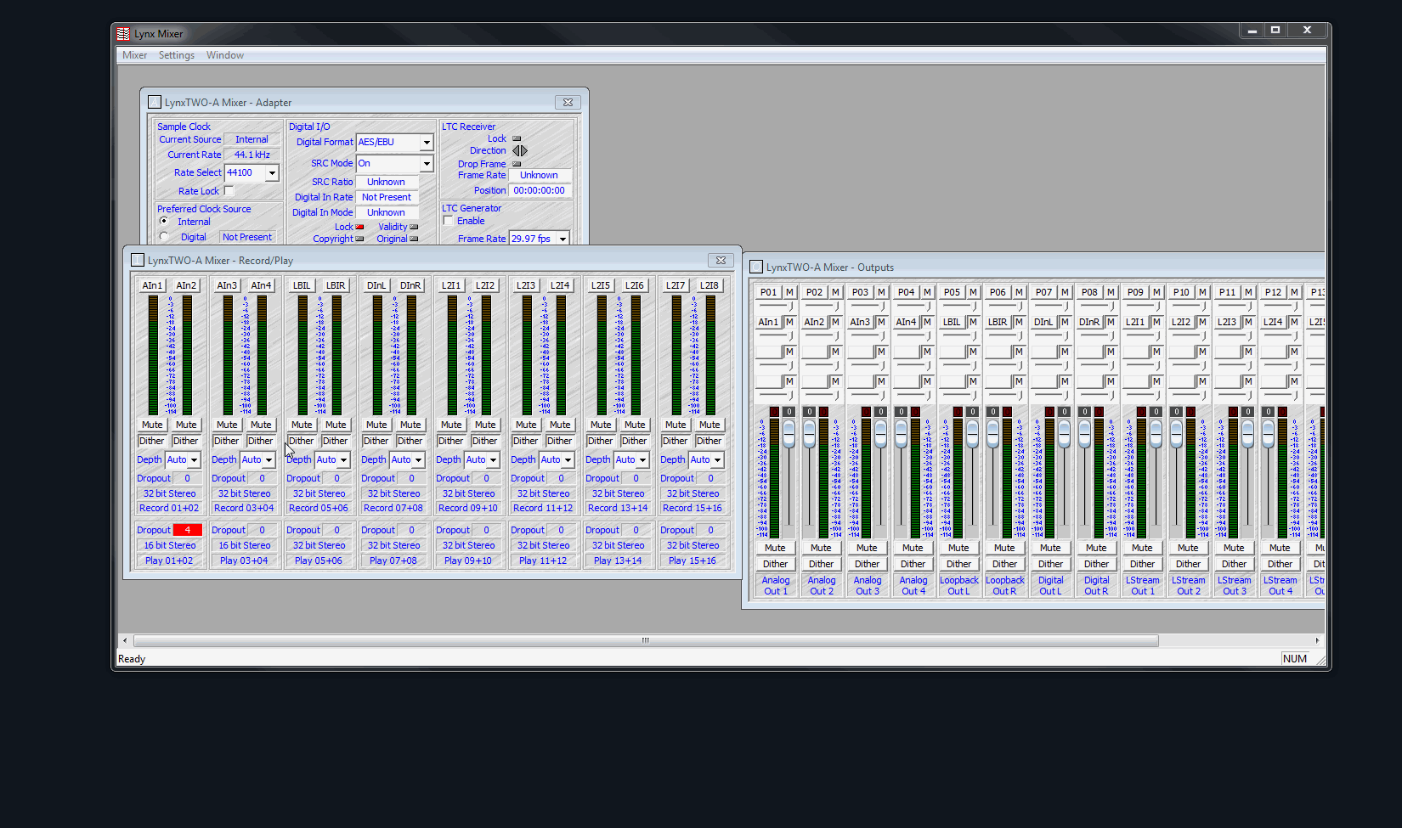The image size is (1402, 828).
Task: Open the Window menu
Action: tap(225, 55)
